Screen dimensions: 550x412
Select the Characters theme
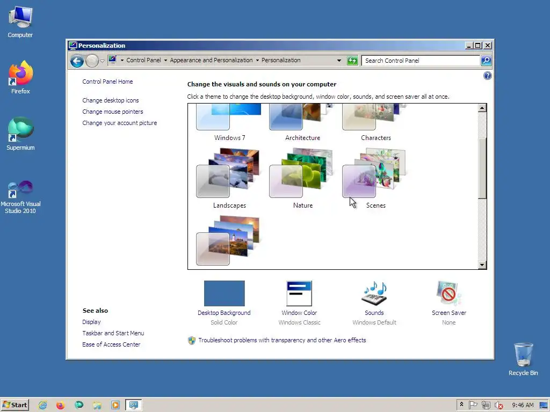tap(375, 123)
